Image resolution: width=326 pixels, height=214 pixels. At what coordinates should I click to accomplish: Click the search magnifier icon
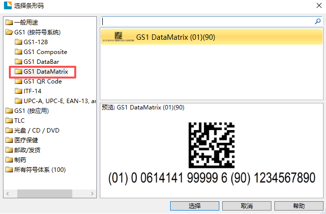tap(318, 22)
